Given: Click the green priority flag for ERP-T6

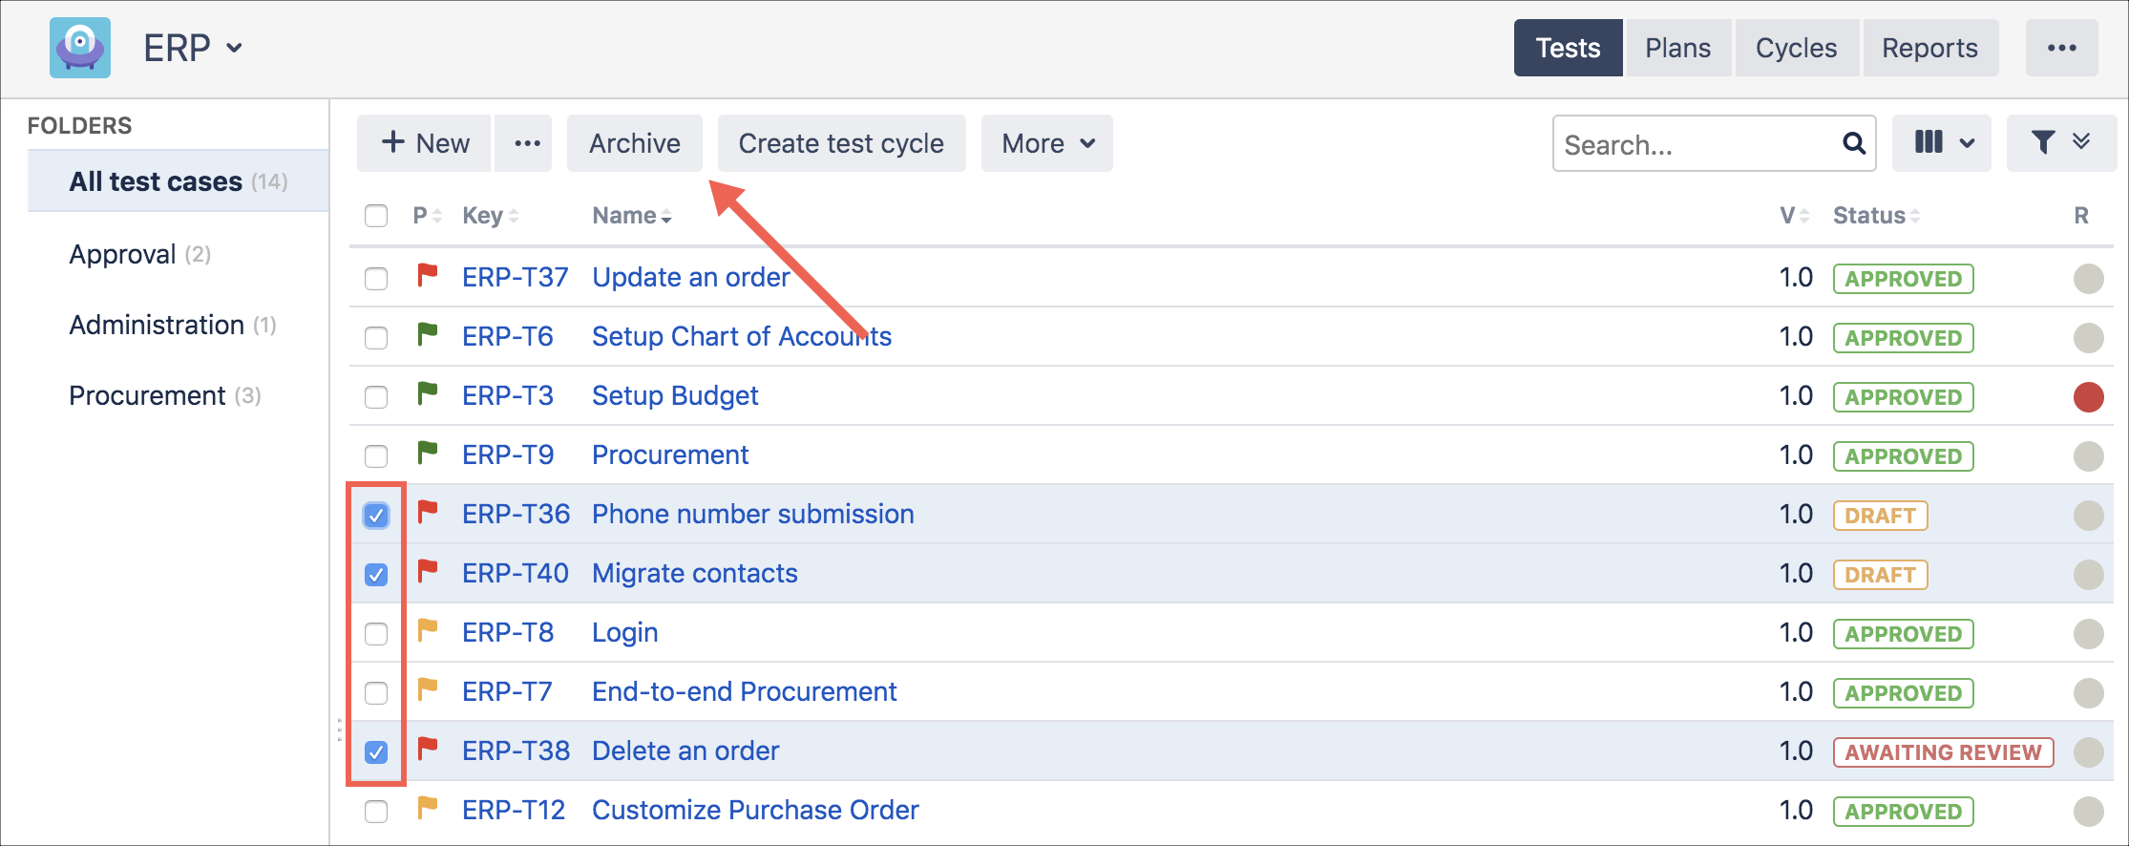Looking at the screenshot, I should pyautogui.click(x=427, y=335).
